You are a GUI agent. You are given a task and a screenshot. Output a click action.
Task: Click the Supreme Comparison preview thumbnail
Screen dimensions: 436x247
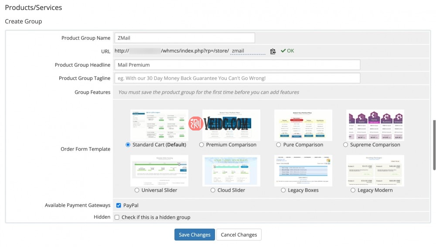(x=375, y=125)
